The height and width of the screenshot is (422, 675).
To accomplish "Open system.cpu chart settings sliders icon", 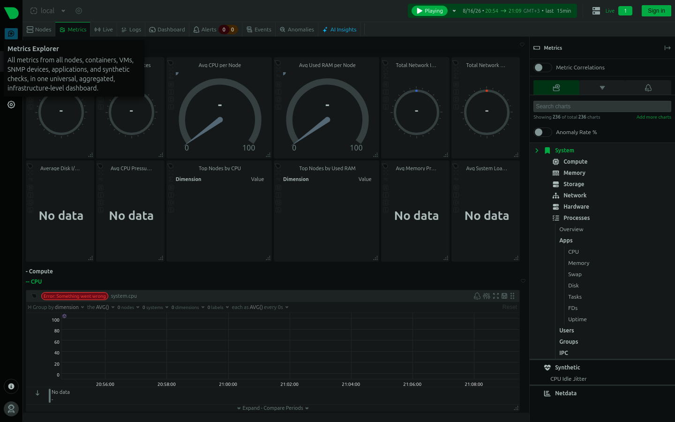I will click(487, 296).
